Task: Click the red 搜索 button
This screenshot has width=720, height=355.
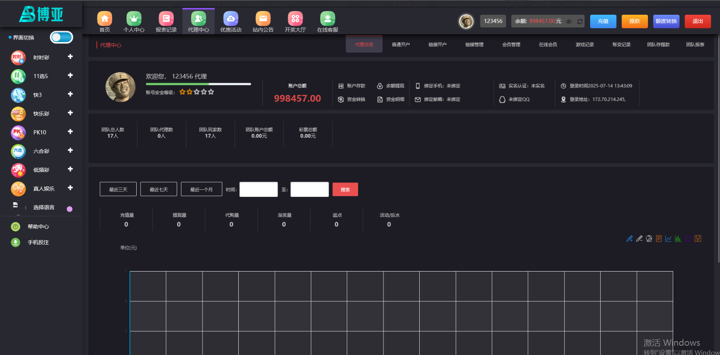Action: tap(345, 189)
